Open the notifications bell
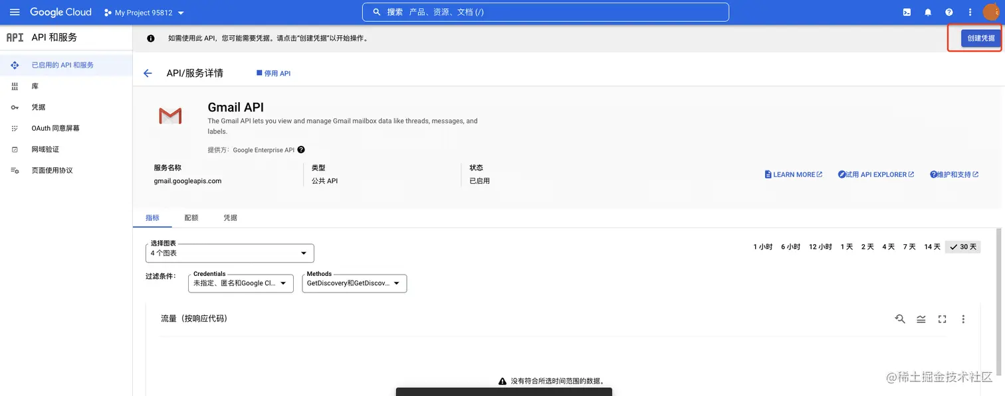Image resolution: width=1005 pixels, height=396 pixels. [x=928, y=12]
